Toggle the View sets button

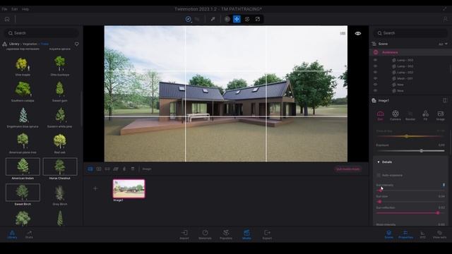(x=439, y=234)
